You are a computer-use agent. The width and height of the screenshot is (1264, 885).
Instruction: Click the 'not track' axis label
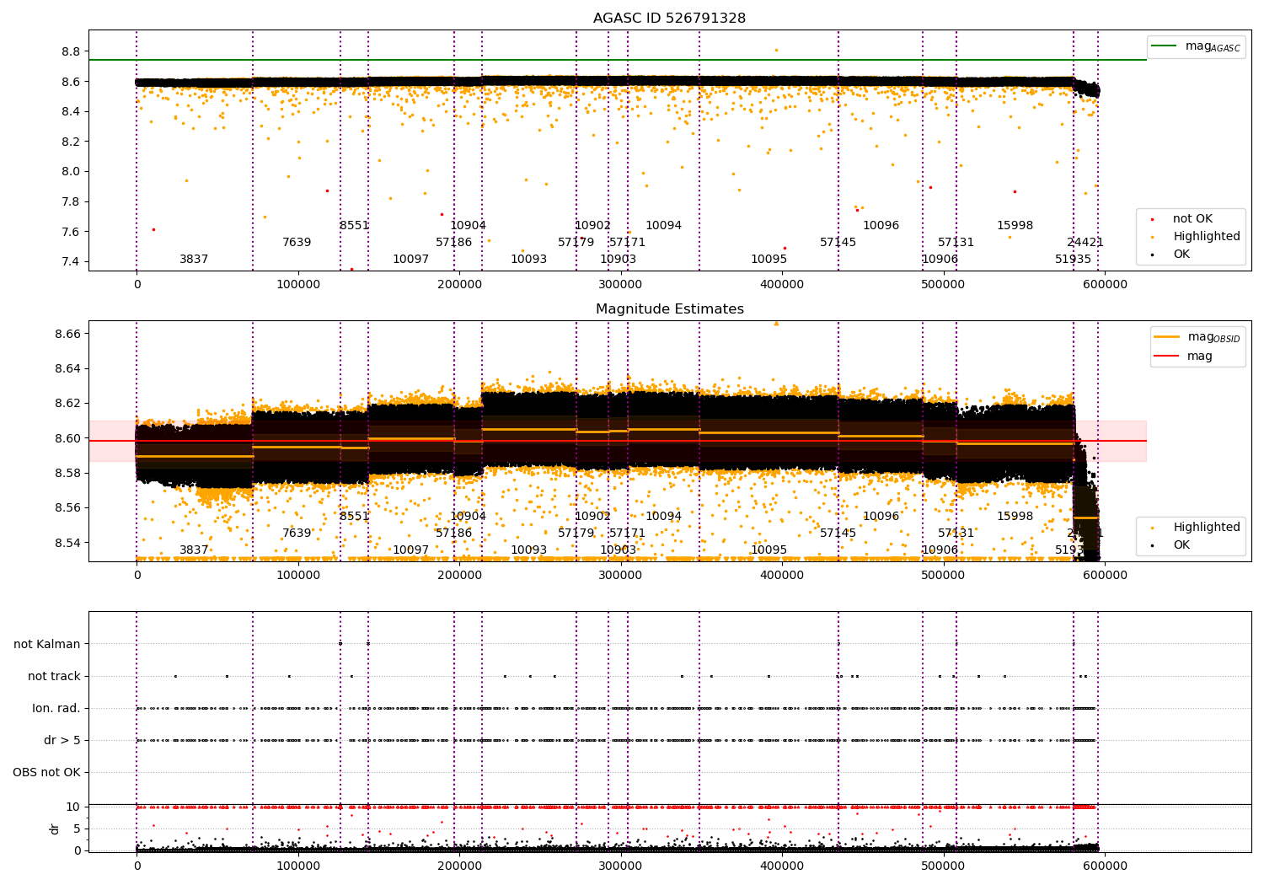click(x=54, y=676)
